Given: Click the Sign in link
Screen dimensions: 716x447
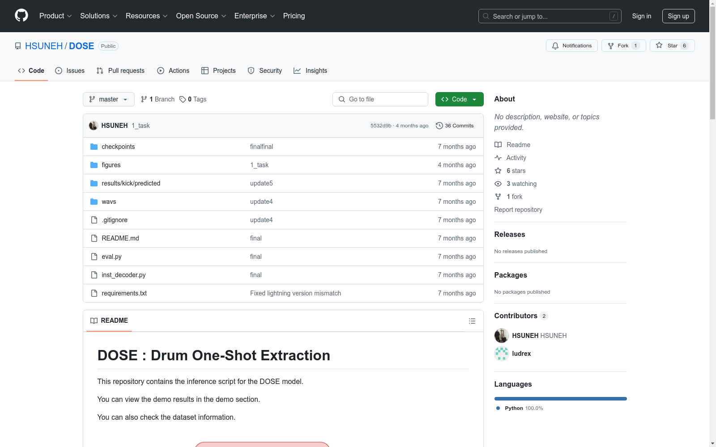Looking at the screenshot, I should [642, 16].
